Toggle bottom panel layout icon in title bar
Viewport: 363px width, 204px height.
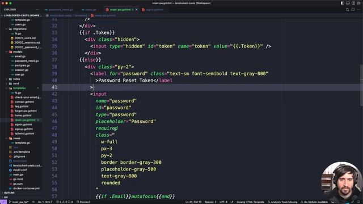pyautogui.click(x=348, y=3)
